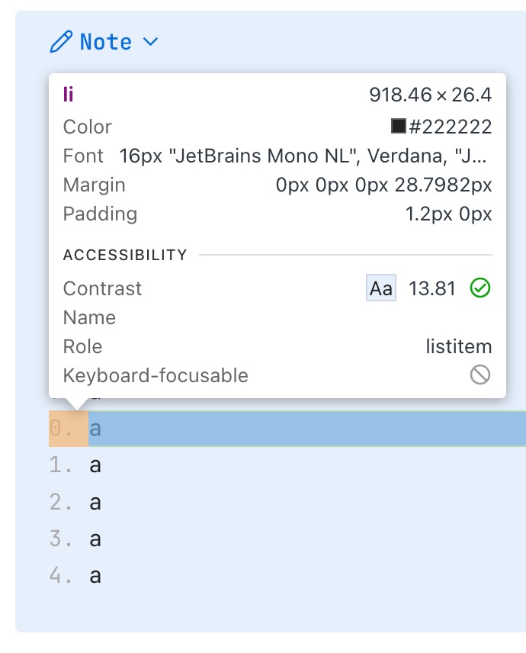Viewport: 526px width, 653px height.
Task: Click the 918.46 × 26.4 dimensions text
Action: coord(430,95)
